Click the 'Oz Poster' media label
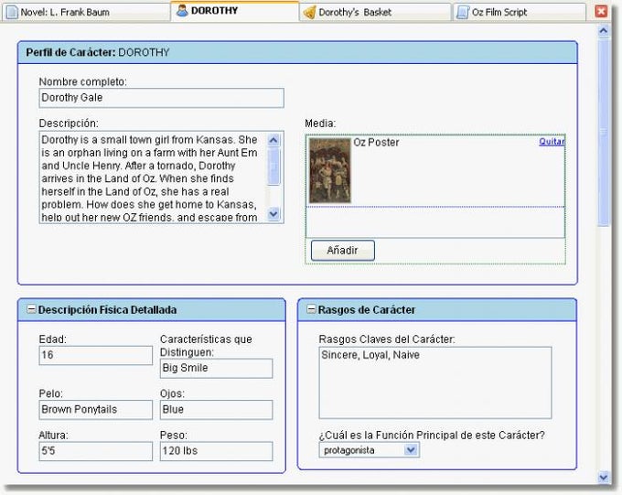 [x=376, y=142]
